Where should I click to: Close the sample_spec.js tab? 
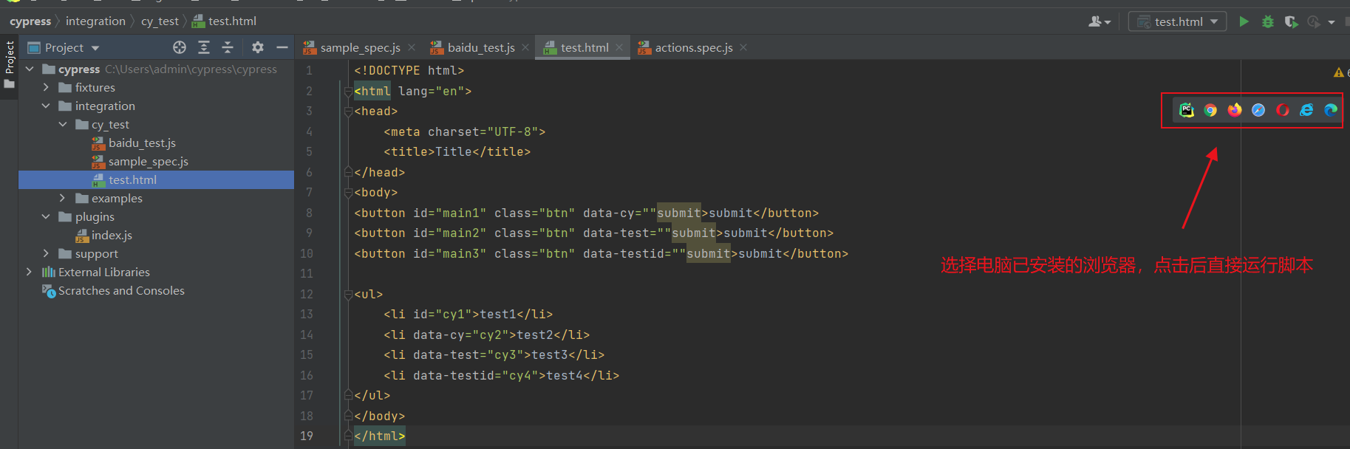[x=412, y=47]
